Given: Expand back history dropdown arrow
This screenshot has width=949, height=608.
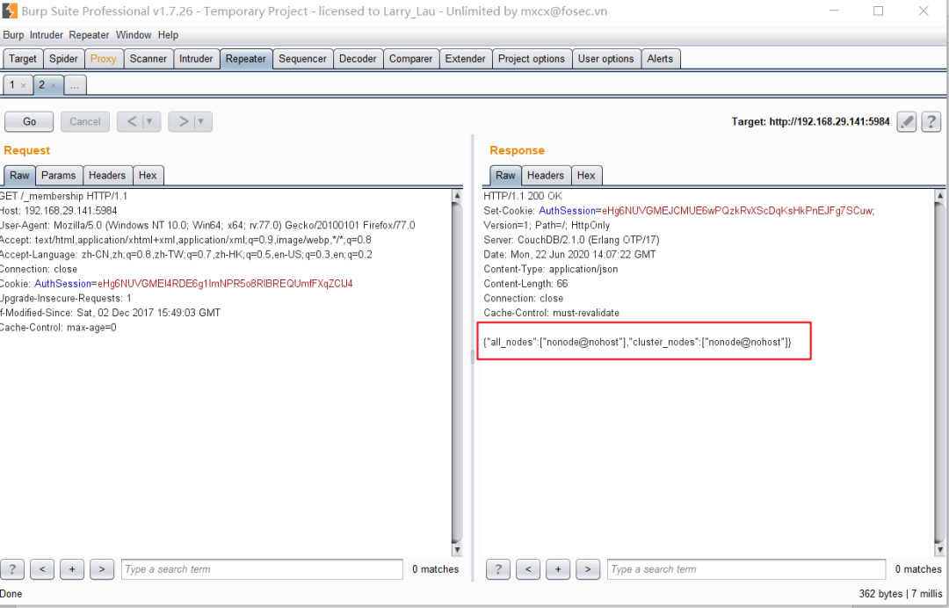Looking at the screenshot, I should click(x=150, y=121).
